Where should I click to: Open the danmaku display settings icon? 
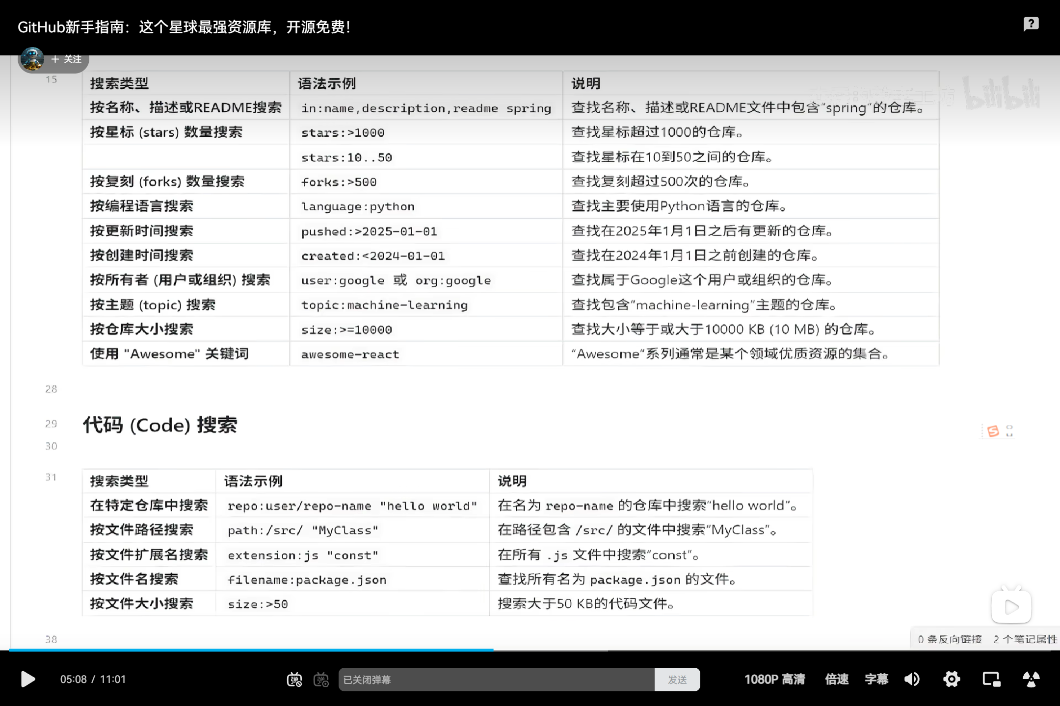tap(321, 679)
